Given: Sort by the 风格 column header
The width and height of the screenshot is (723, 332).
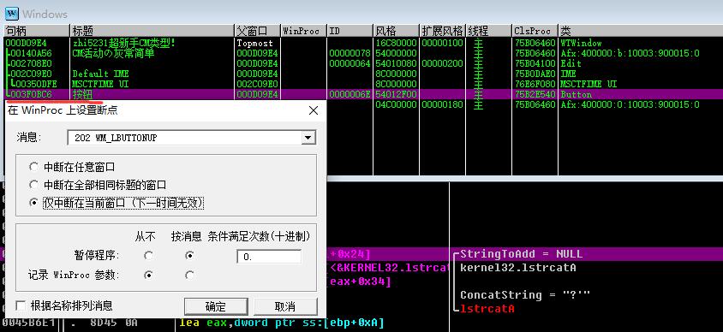Looking at the screenshot, I should point(396,31).
